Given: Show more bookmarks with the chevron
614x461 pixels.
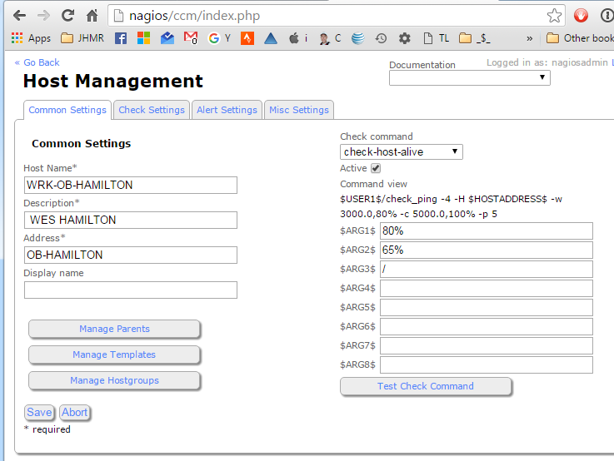Looking at the screenshot, I should 529,38.
